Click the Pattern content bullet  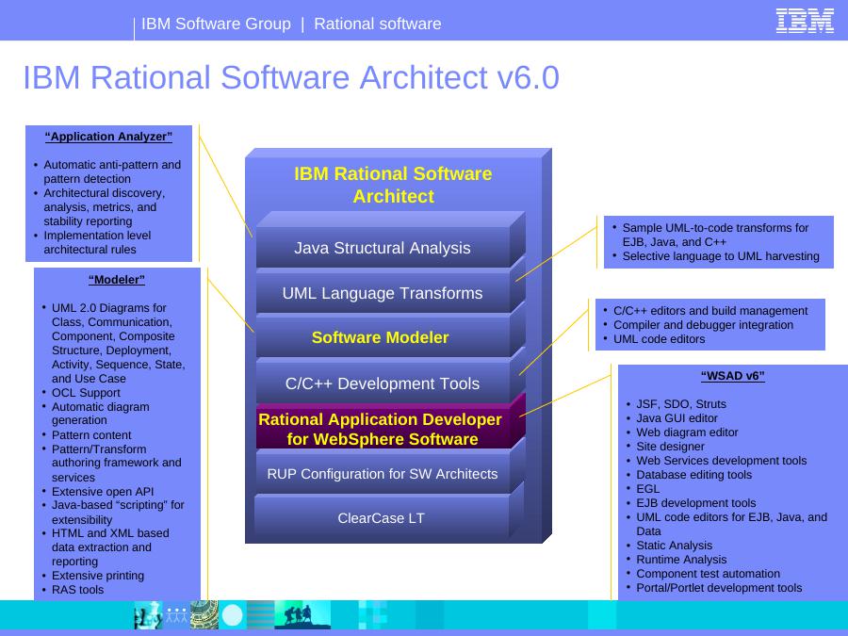pos(90,434)
